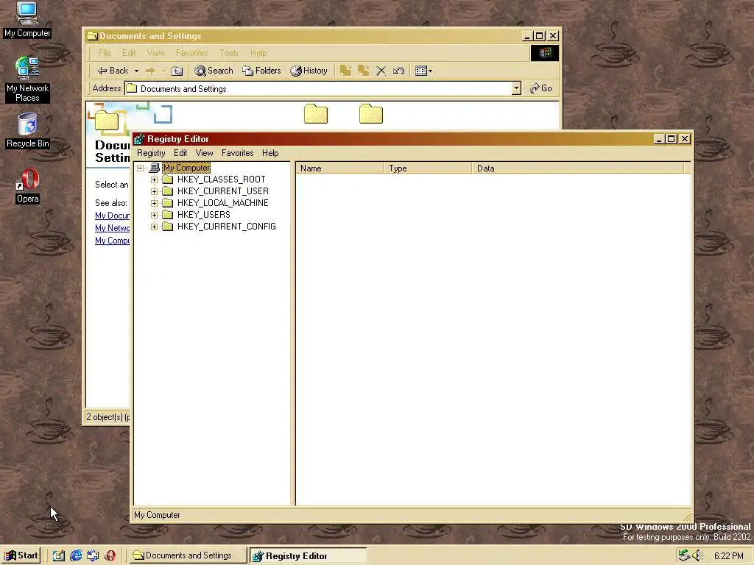
Task: Select first folder in Documents and Settings
Action: tap(316, 114)
